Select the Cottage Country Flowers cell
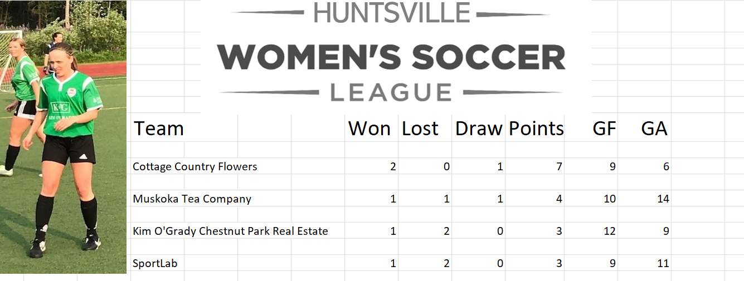The height and width of the screenshot is (281, 744). point(195,166)
